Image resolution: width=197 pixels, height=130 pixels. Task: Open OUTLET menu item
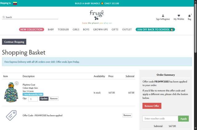127,29
